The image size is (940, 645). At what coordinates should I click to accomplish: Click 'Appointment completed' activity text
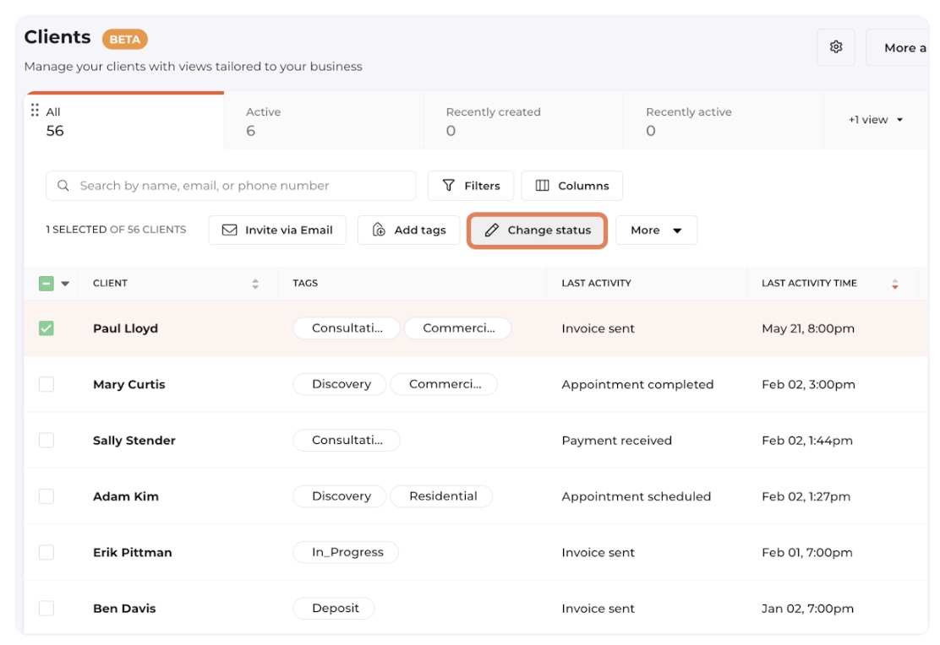click(x=638, y=384)
